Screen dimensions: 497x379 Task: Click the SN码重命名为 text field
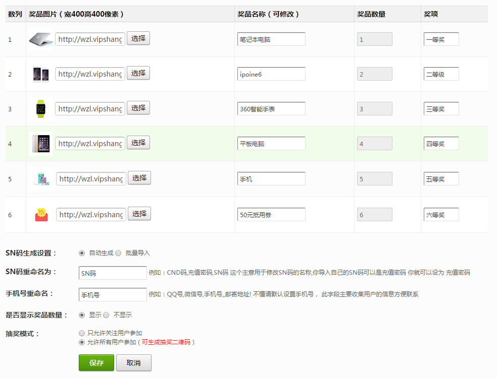coord(113,273)
